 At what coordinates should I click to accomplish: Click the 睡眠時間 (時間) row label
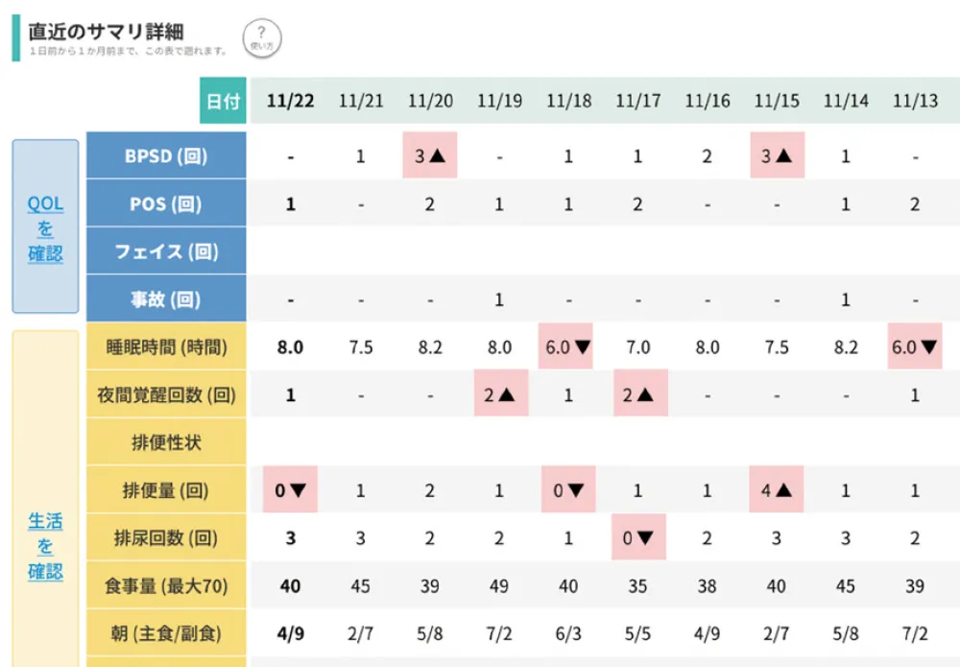[x=166, y=347]
